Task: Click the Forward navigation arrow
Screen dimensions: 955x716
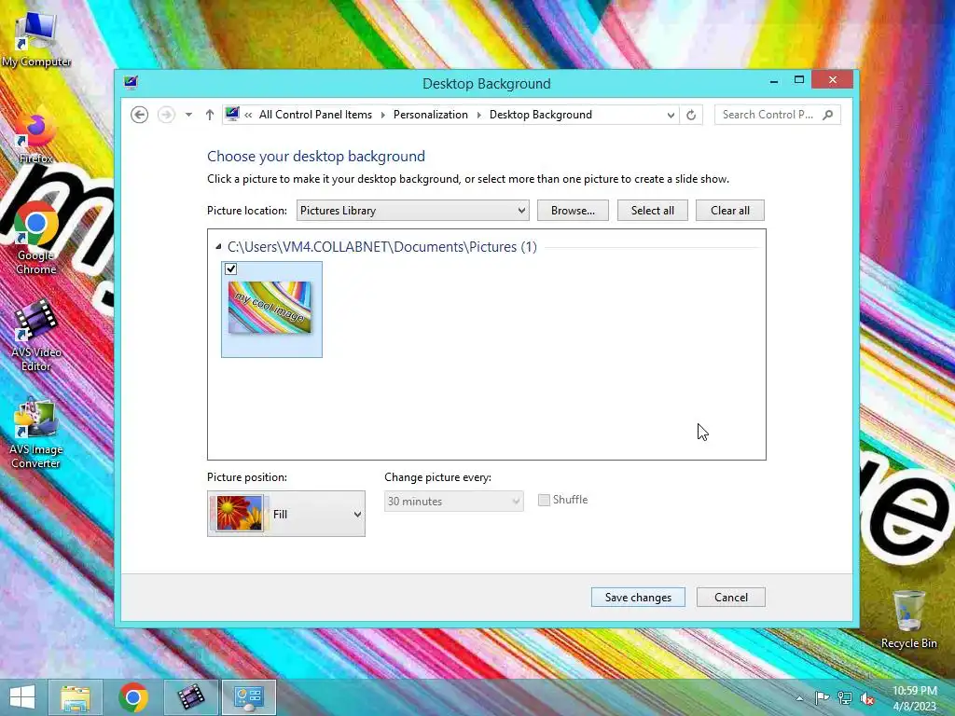Action: pyautogui.click(x=166, y=115)
